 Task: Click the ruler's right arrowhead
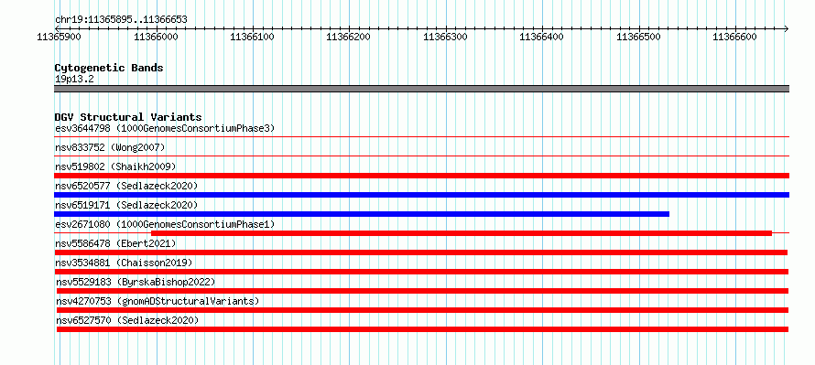coord(787,28)
